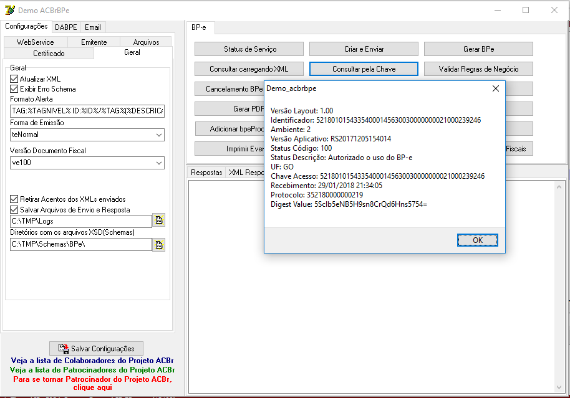
Task: Open the Respostas tab
Action: pyautogui.click(x=206, y=173)
